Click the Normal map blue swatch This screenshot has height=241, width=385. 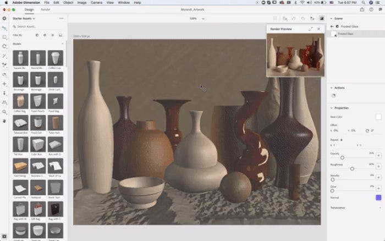coord(378,198)
